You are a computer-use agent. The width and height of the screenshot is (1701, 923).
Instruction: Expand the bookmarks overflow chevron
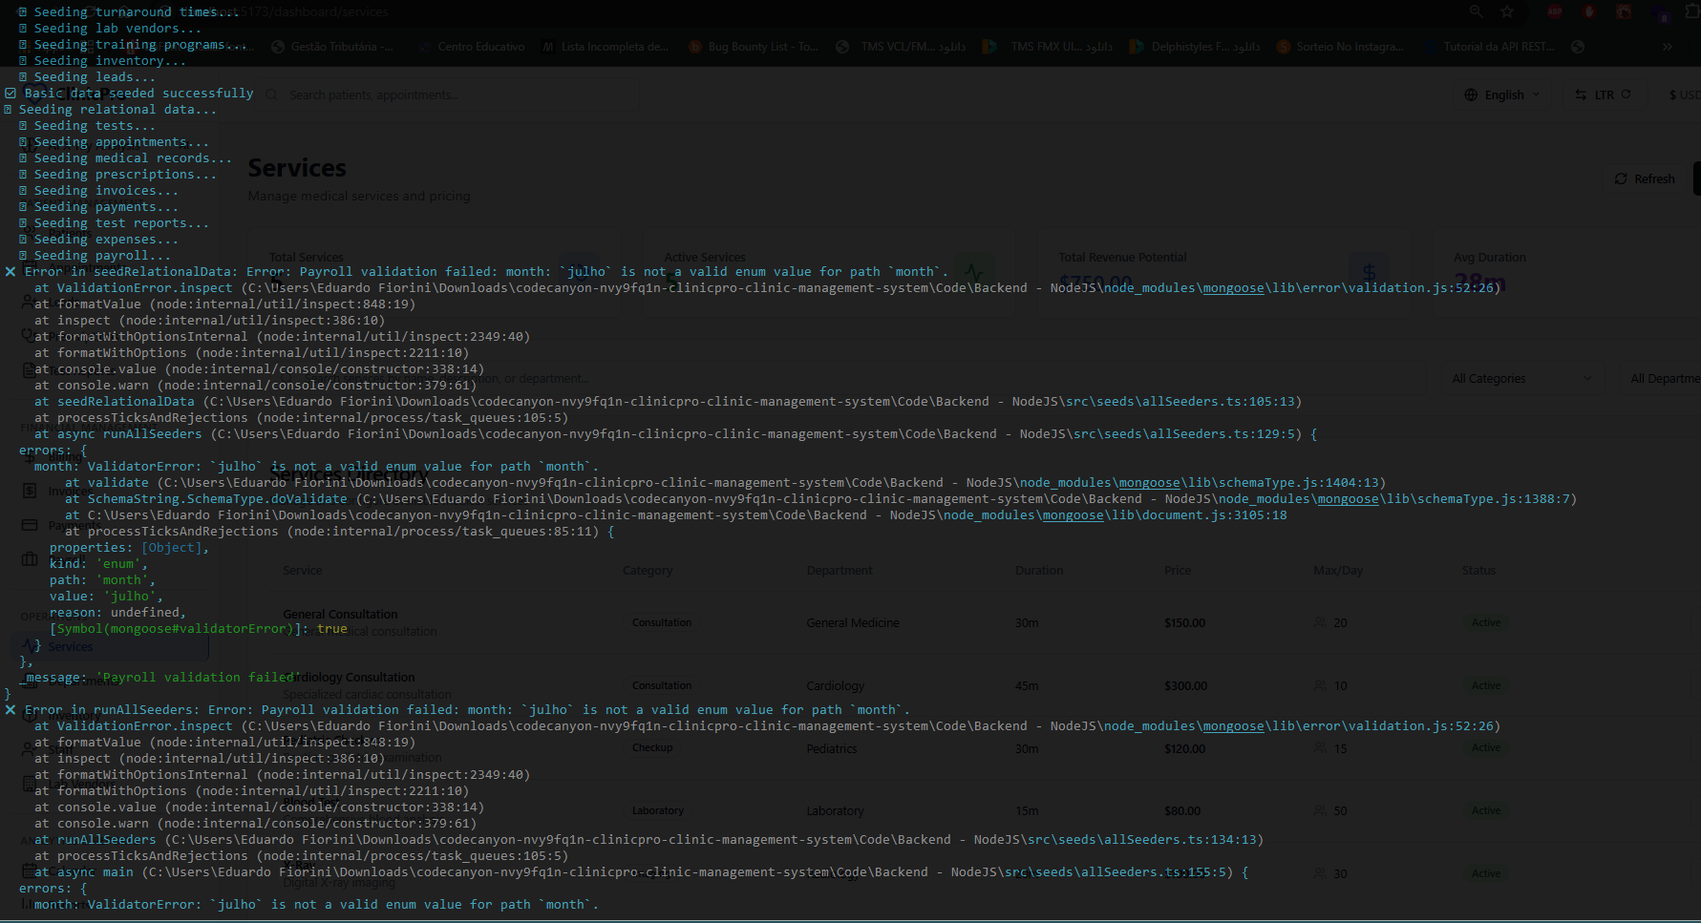click(1667, 46)
